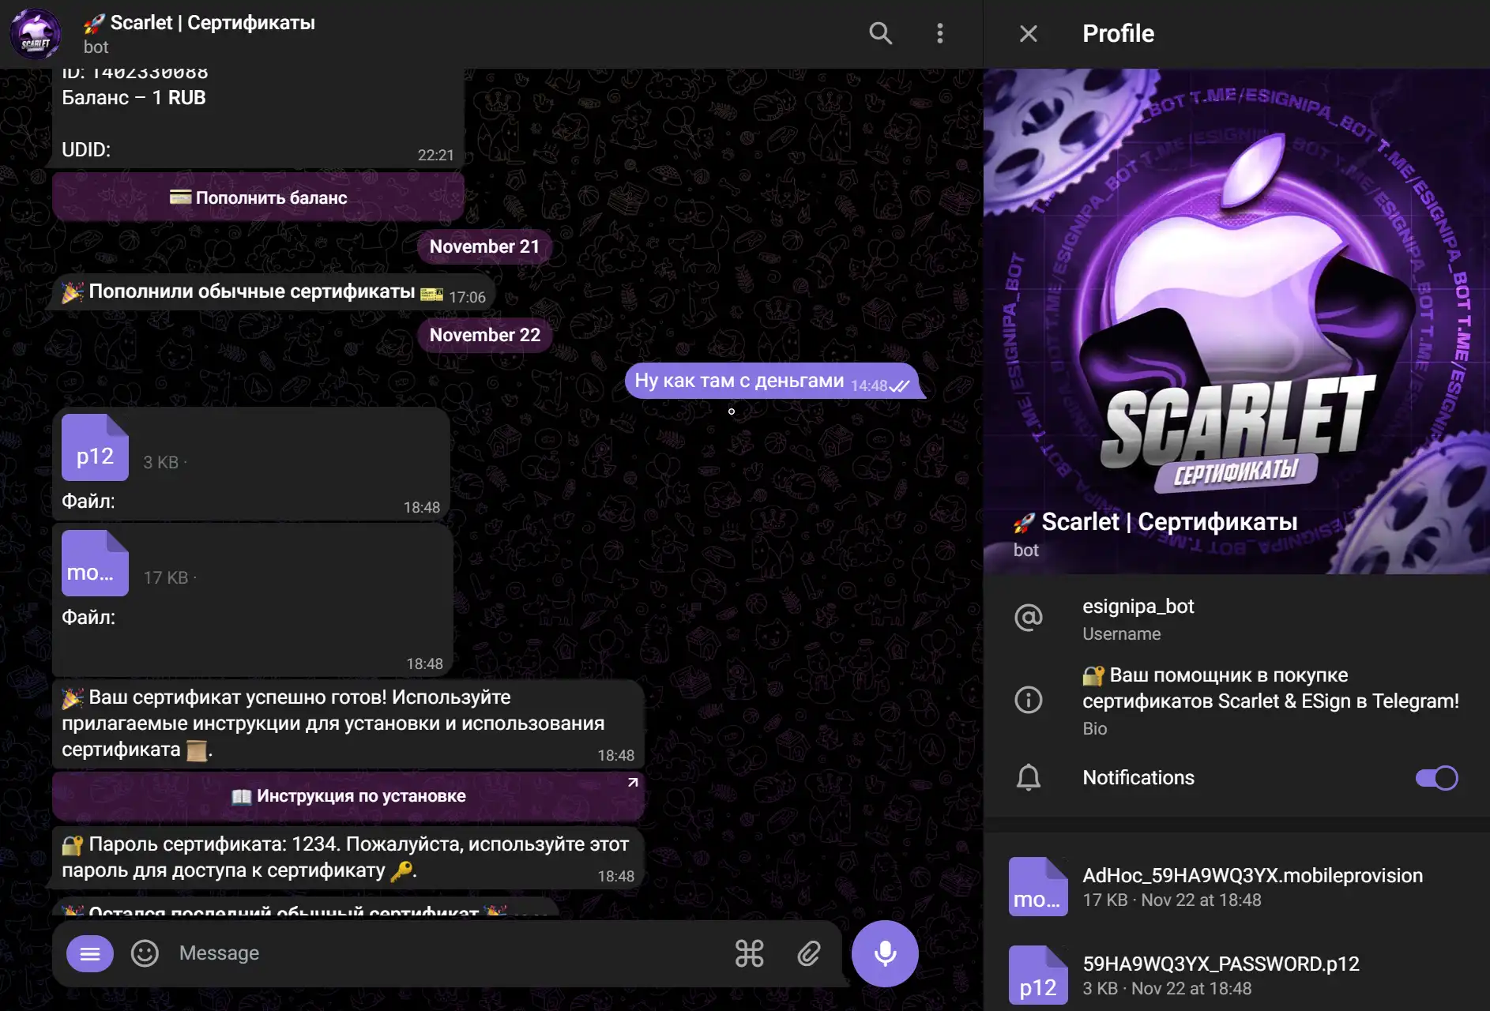Open the three-dot chat options menu

(x=939, y=33)
